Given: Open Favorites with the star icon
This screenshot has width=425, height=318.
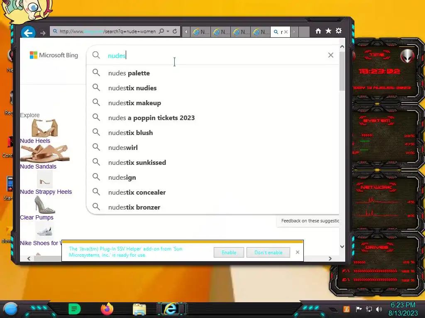Looking at the screenshot, I should pyautogui.click(x=329, y=31).
